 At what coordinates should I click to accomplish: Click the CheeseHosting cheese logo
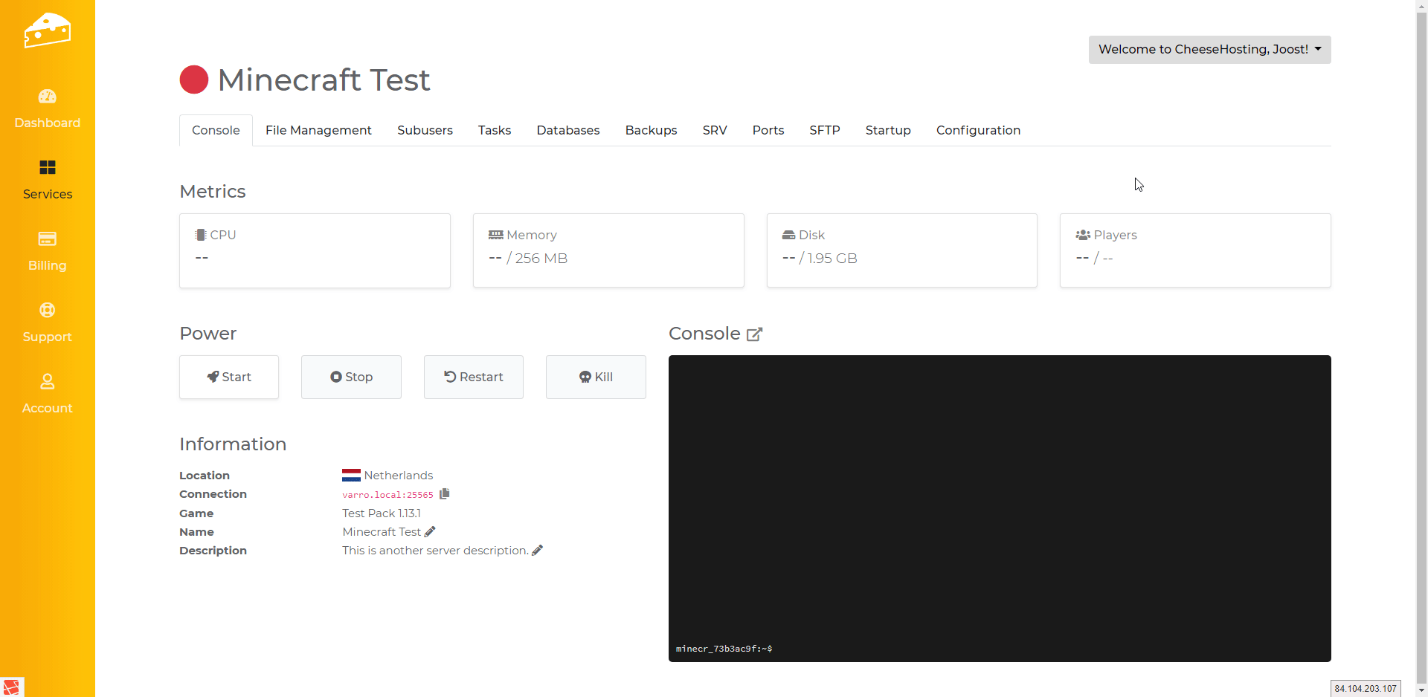(x=47, y=30)
